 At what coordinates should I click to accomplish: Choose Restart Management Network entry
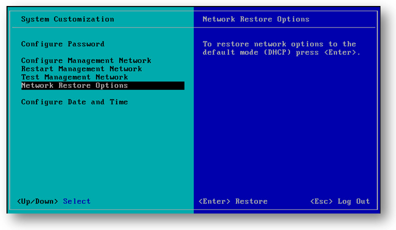point(81,69)
